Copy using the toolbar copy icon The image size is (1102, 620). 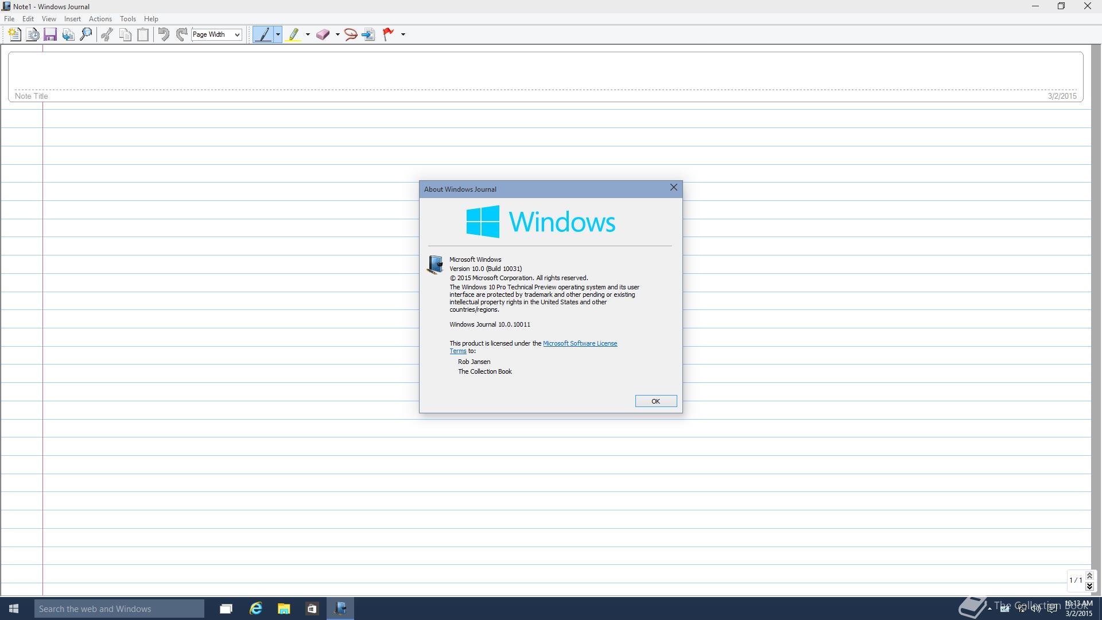tap(125, 34)
